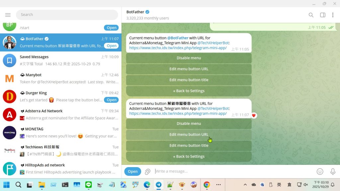
Task: Select the Adsterra Ad Network channel
Action: (x=61, y=114)
